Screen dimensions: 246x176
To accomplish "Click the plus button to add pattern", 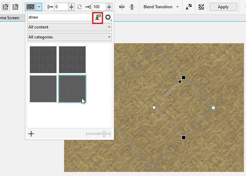I will 31,134.
